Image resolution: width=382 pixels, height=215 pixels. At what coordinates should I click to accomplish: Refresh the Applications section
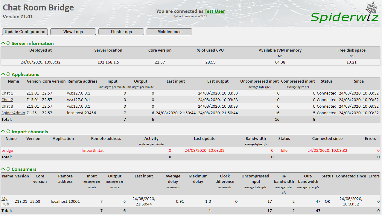tap(7, 74)
